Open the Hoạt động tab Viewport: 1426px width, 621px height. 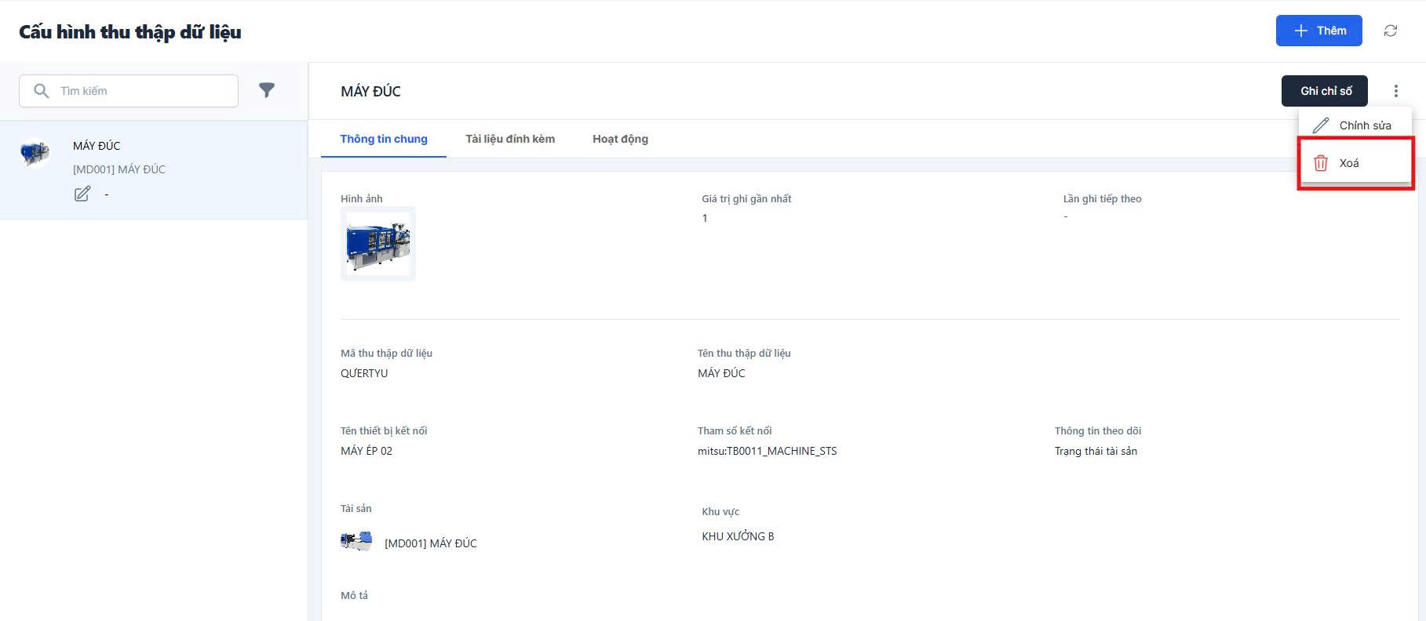pyautogui.click(x=620, y=139)
